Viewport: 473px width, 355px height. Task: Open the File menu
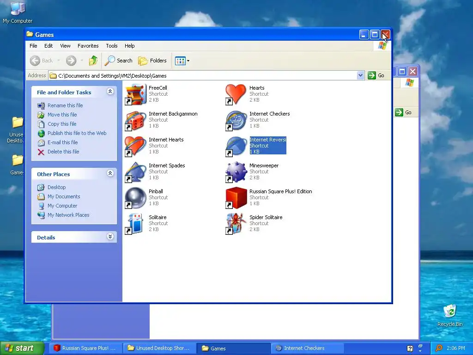(x=33, y=46)
